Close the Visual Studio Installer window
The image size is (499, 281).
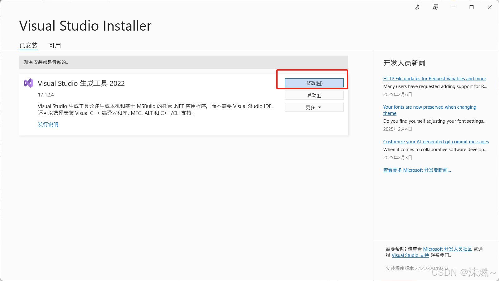tap(490, 7)
